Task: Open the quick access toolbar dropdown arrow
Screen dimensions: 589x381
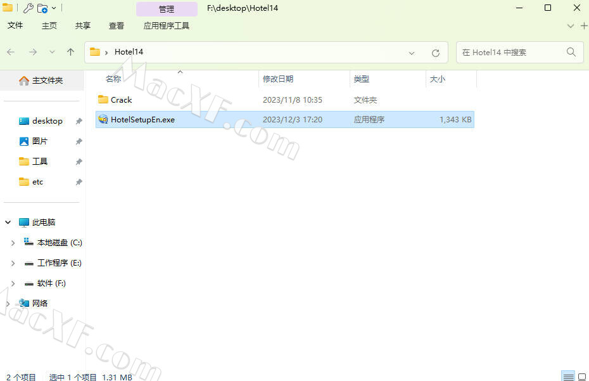Action: click(54, 8)
